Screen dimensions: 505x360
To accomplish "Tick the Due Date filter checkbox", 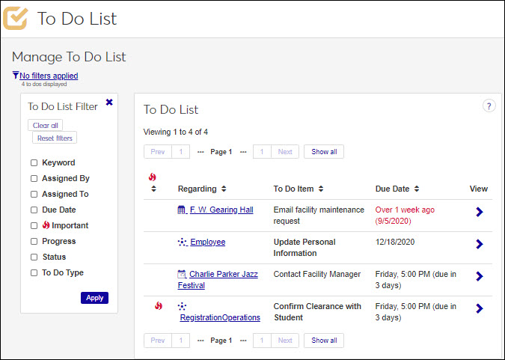I will pyautogui.click(x=34, y=210).
